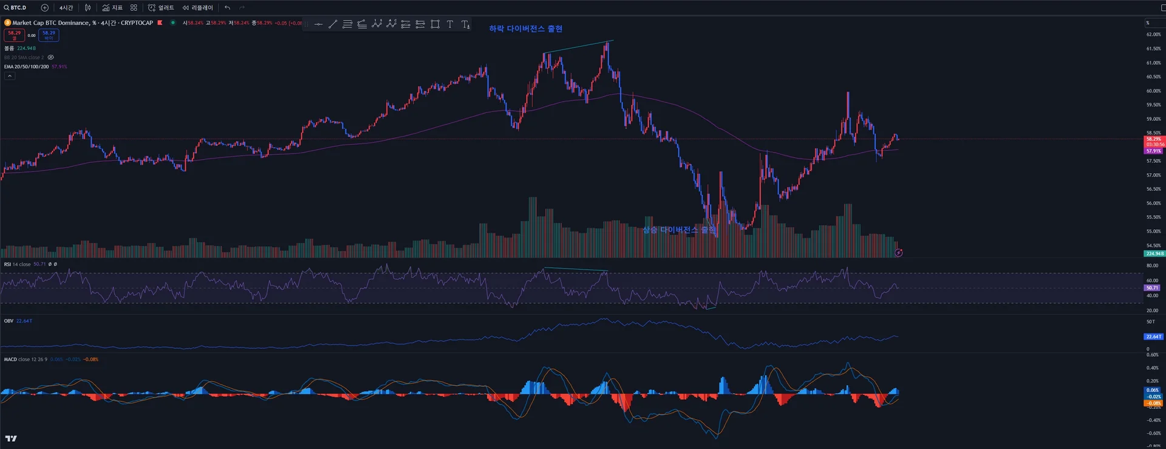The image size is (1166, 449).
Task: Select the ABCD pattern tool
Action: [391, 24]
